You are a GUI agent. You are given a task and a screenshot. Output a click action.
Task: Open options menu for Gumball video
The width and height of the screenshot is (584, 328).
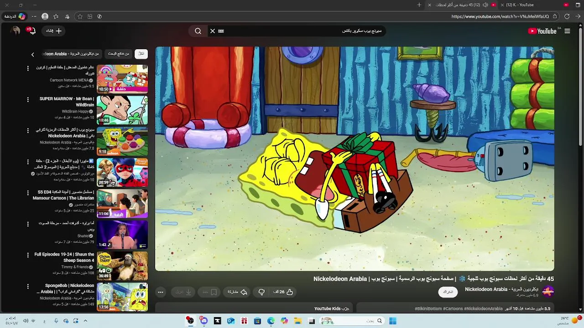point(28,68)
